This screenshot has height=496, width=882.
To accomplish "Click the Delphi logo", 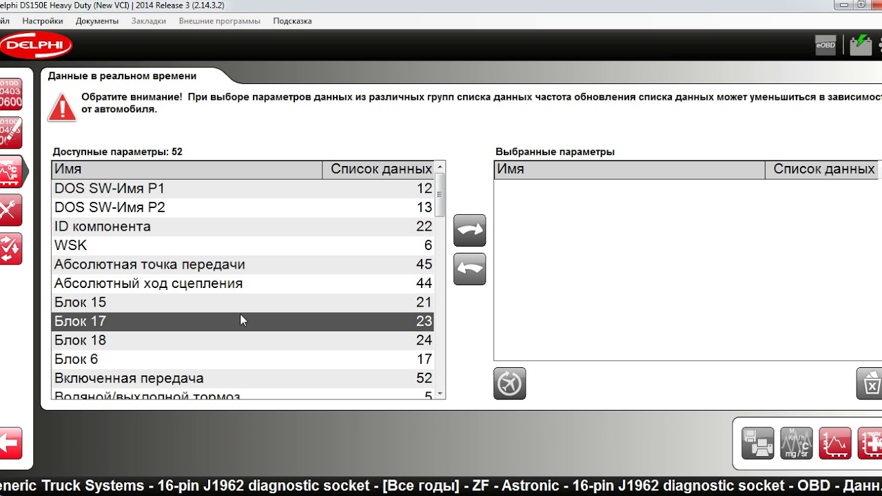I will pyautogui.click(x=35, y=45).
